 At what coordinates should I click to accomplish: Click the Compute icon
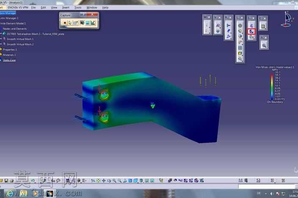(263, 26)
